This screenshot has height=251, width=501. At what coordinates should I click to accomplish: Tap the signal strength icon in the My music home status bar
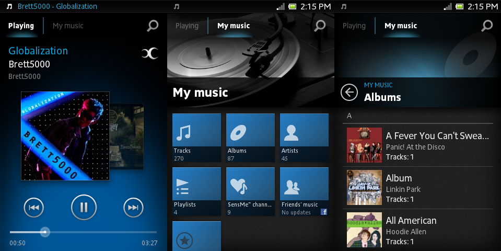(x=281, y=6)
